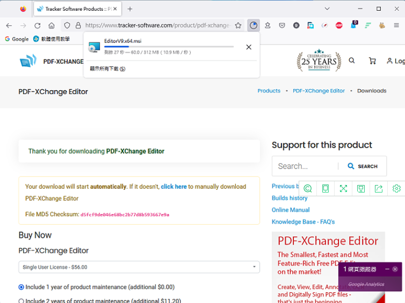Click the Login user icon
The height and width of the screenshot is (303, 405).
pyautogui.click(x=395, y=61)
